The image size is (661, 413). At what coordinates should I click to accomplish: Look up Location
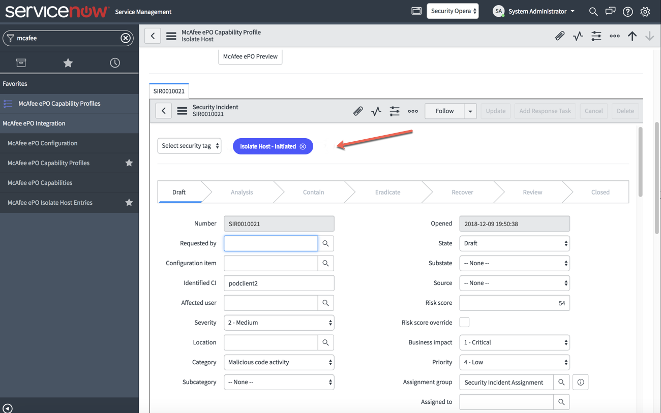coord(326,342)
